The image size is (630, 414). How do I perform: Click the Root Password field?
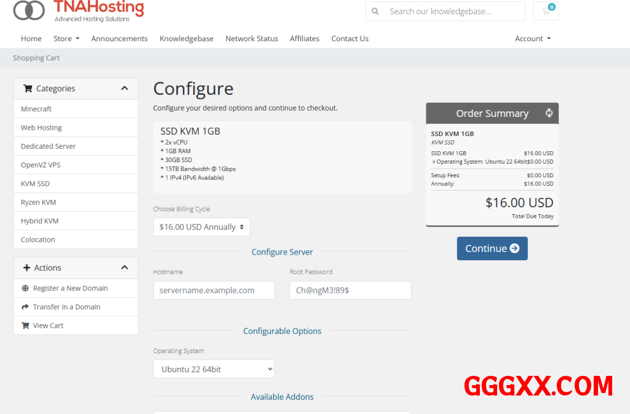pos(349,290)
